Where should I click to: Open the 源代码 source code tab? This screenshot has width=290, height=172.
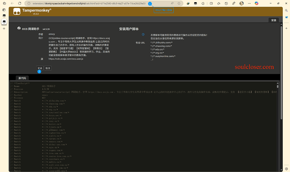point(22,78)
